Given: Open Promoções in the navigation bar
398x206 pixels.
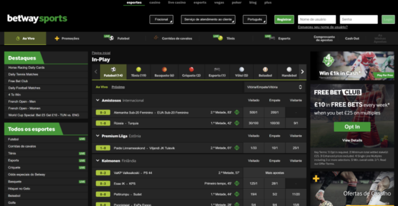Looking at the screenshot, I should [67, 39].
